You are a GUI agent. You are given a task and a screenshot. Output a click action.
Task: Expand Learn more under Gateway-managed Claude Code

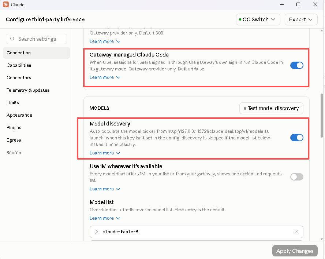(105, 77)
